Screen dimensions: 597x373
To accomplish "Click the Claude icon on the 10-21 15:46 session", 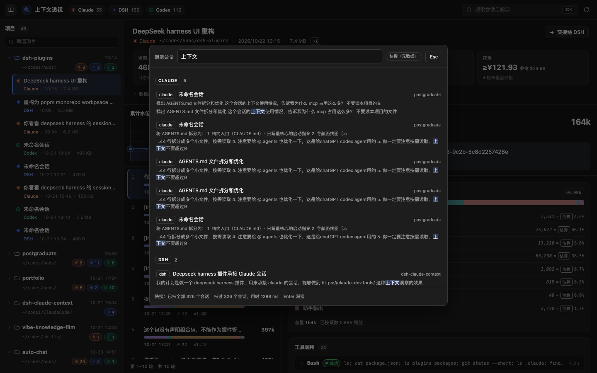I will (x=18, y=188).
